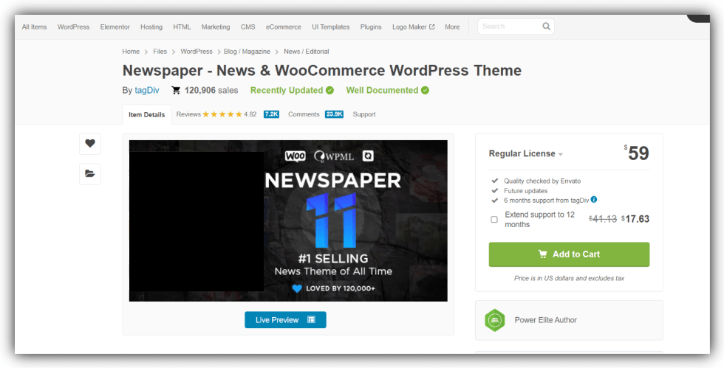
Task: Click the sales cart icon beside 120,906
Action: click(176, 91)
